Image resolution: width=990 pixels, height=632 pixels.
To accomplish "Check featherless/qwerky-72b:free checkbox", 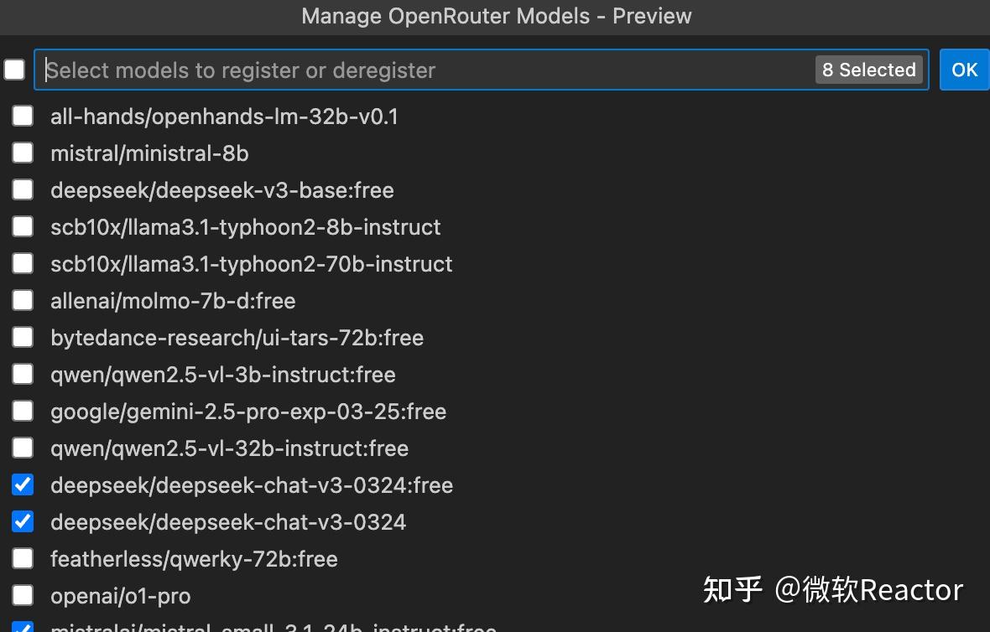I will (x=23, y=559).
